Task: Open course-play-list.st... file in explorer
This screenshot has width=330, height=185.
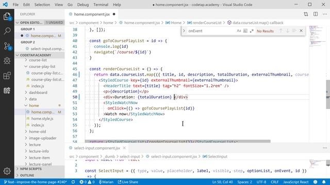Action: (x=48, y=80)
